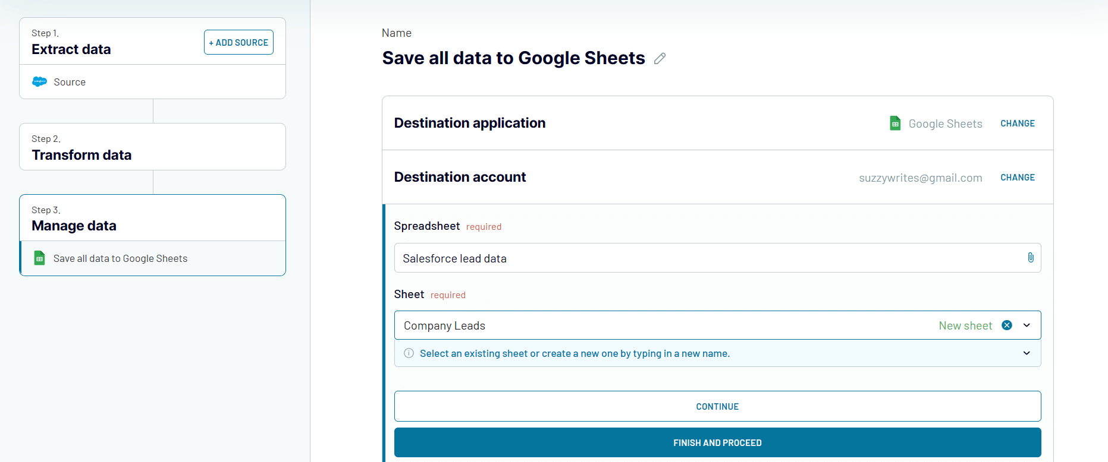The image size is (1108, 462).
Task: Click the Destination account heading
Action: pos(460,177)
